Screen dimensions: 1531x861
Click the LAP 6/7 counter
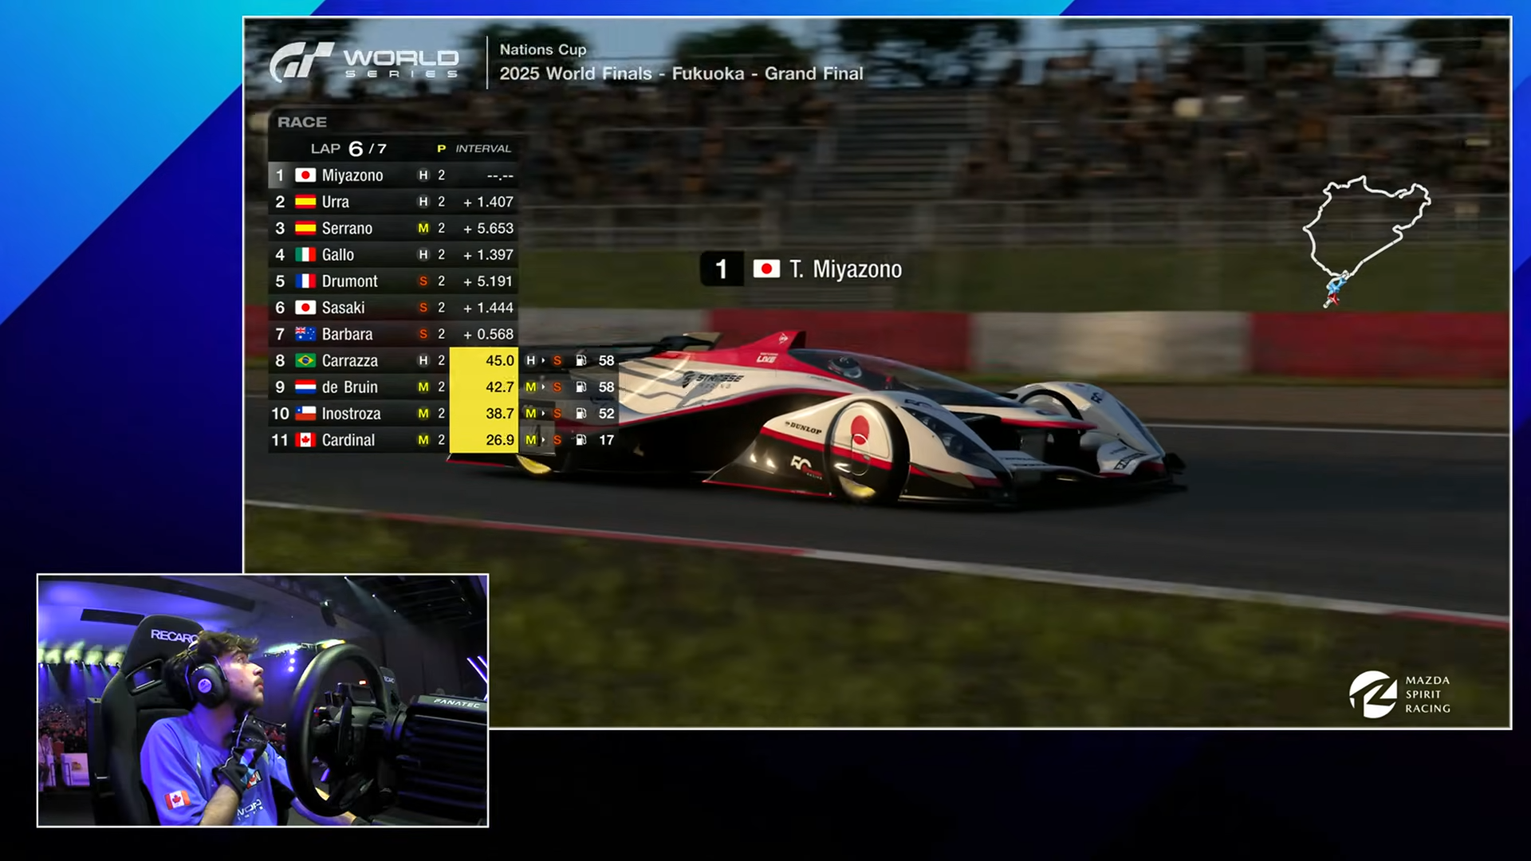pyautogui.click(x=348, y=148)
